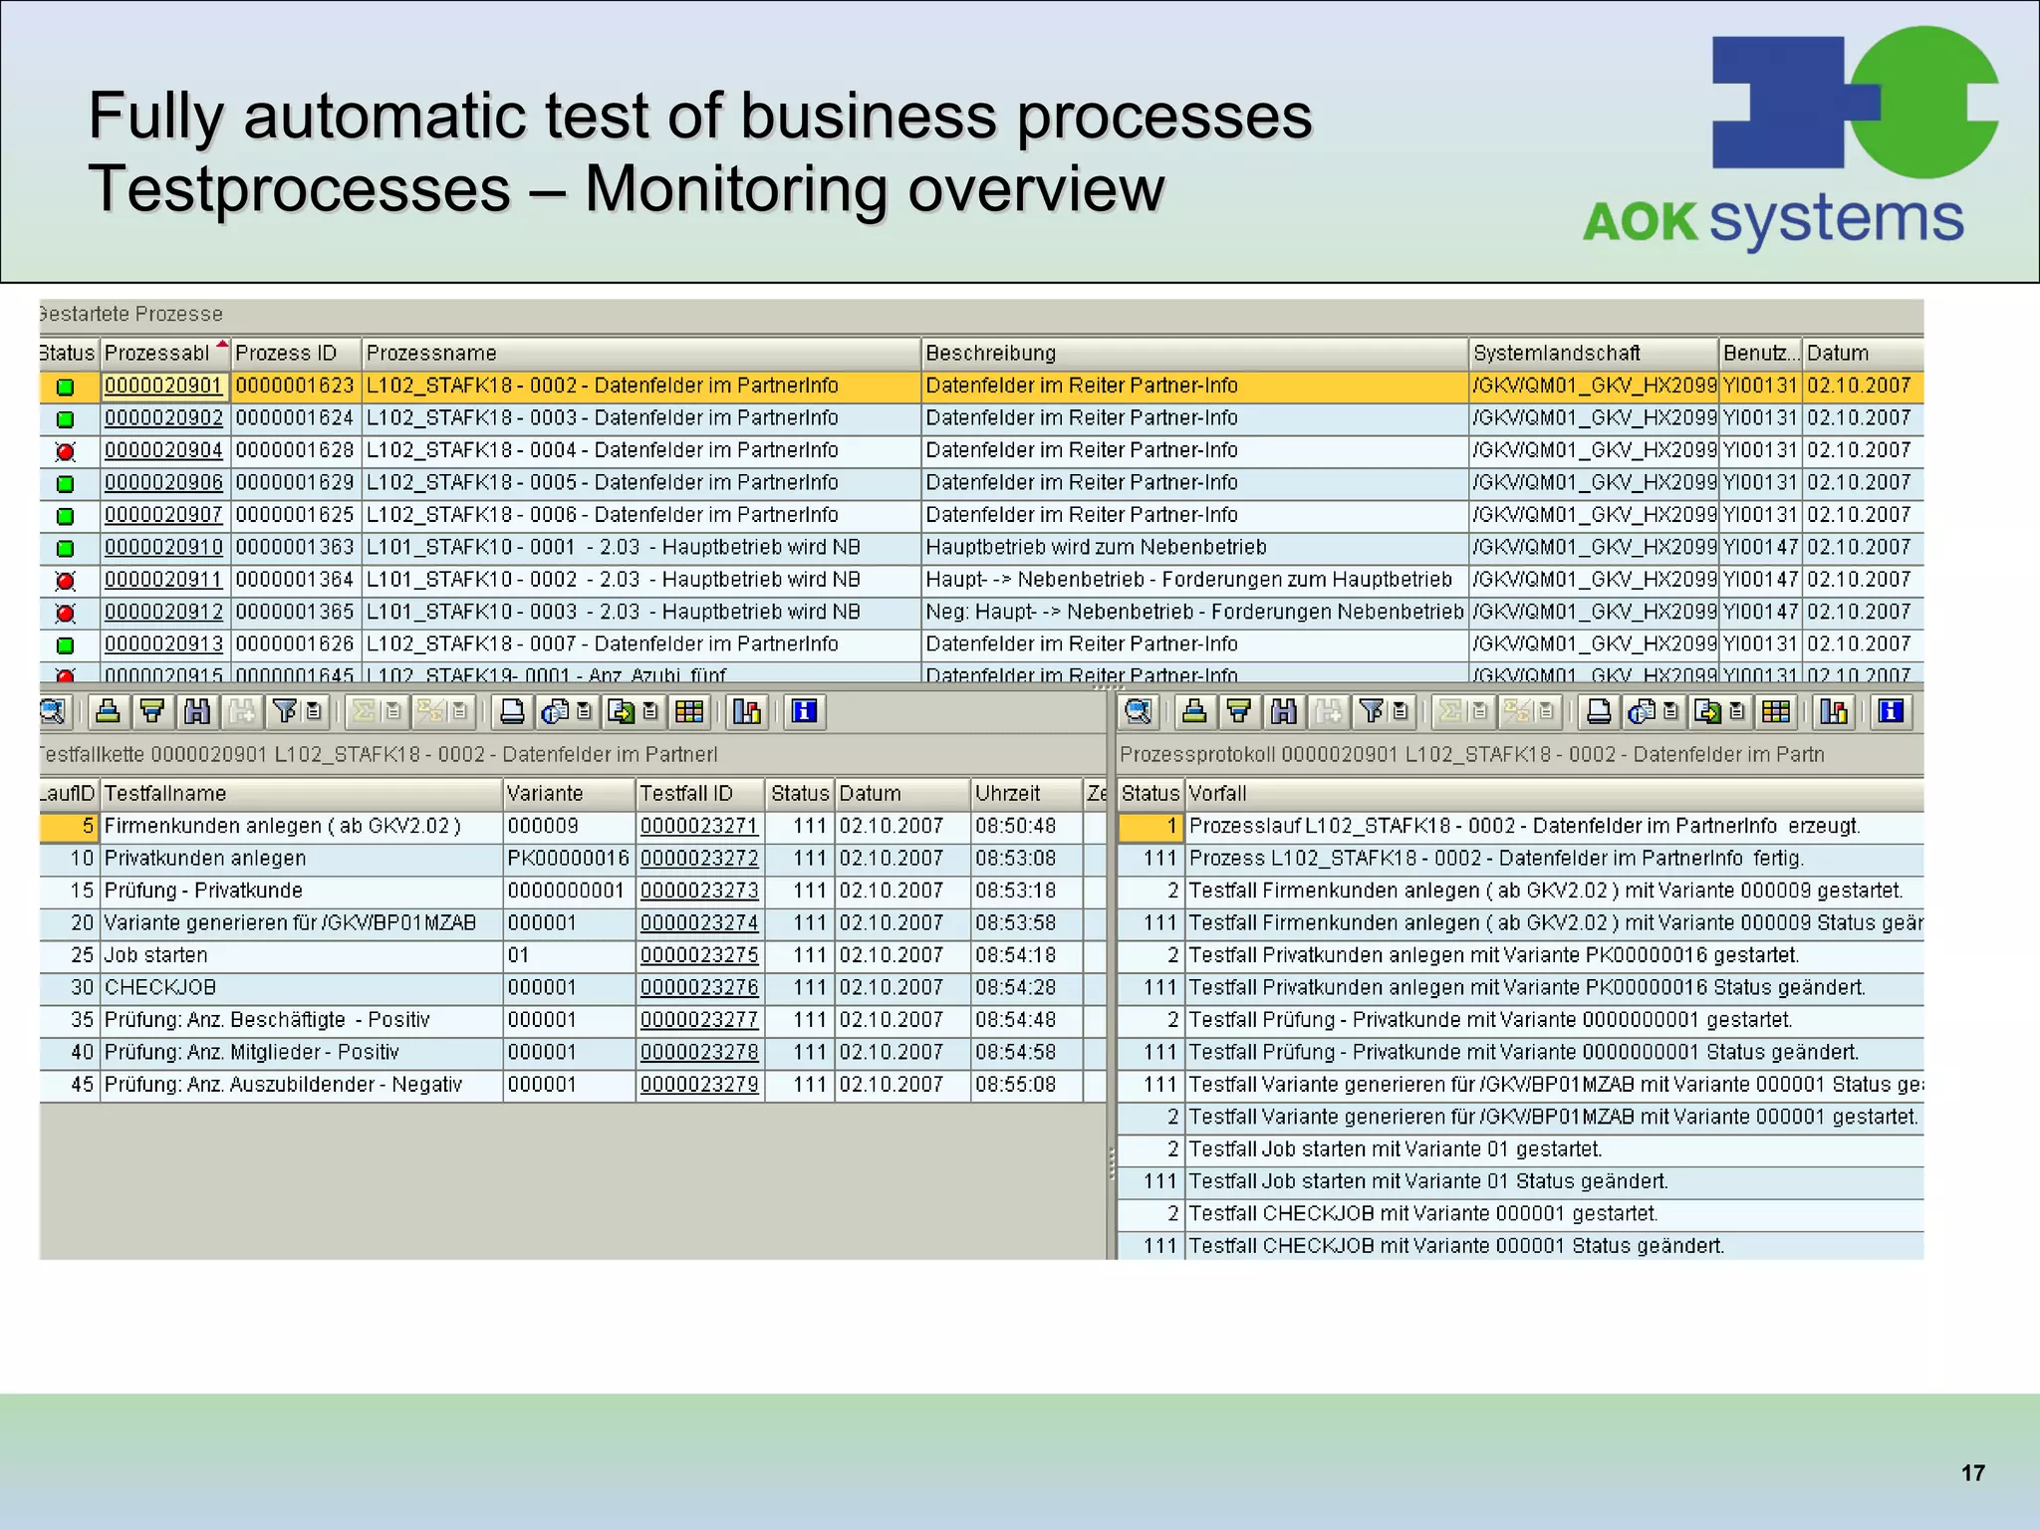
Task: Sort ascending in the Testfallkette toolbar
Action: 108,711
